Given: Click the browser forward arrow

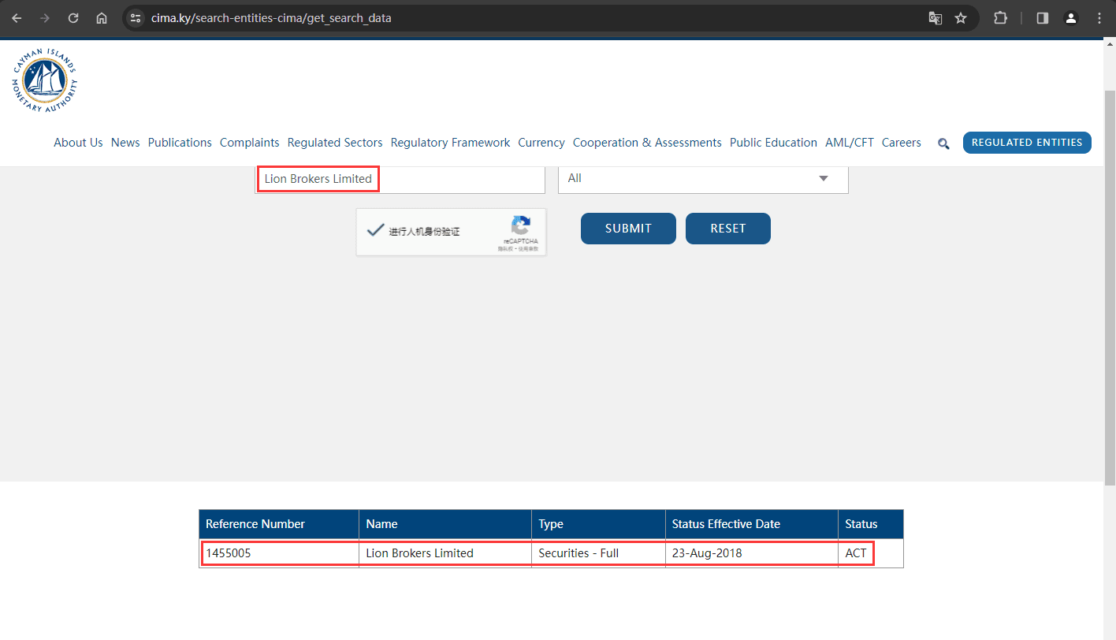Looking at the screenshot, I should coord(45,18).
